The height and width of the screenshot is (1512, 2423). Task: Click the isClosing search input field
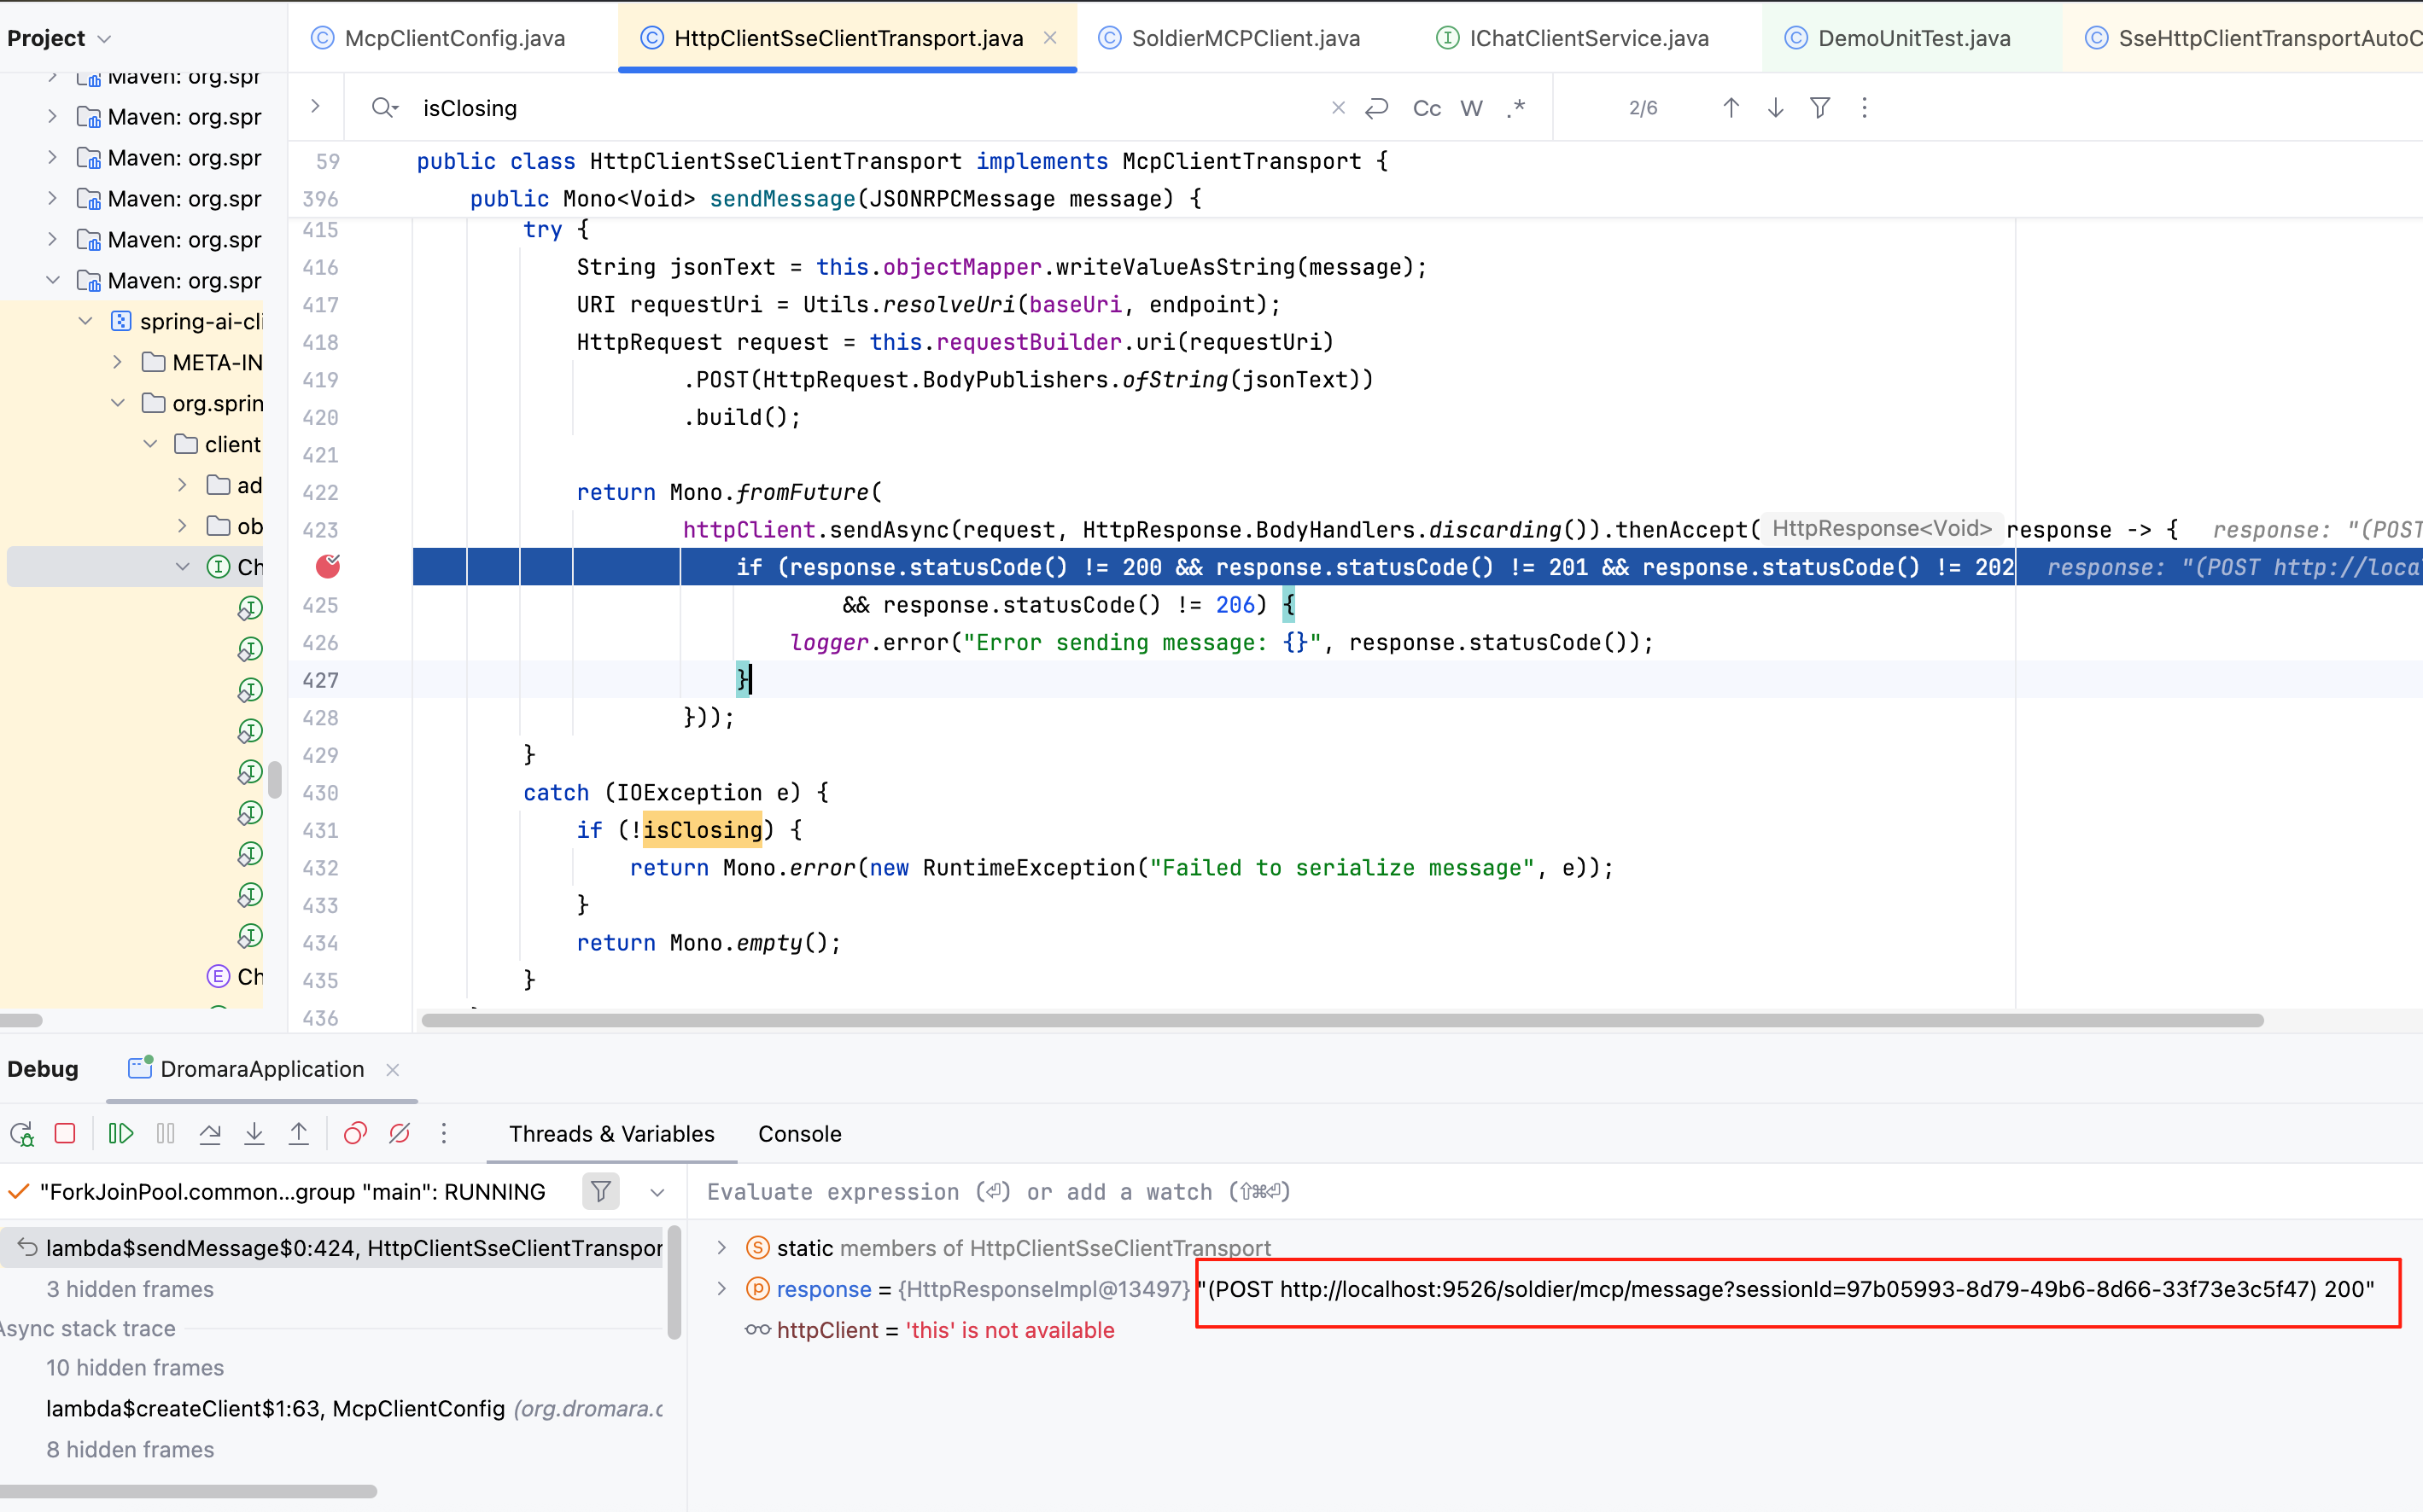(x=870, y=108)
